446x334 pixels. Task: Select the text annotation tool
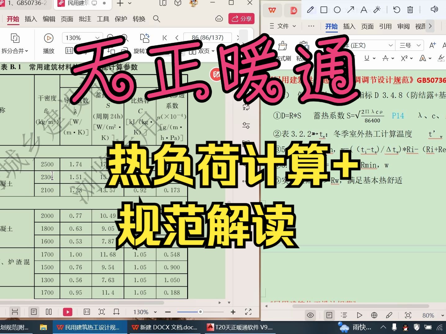point(364,10)
